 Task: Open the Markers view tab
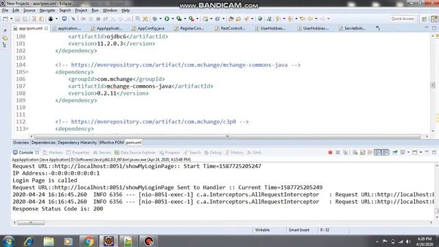(x=53, y=152)
